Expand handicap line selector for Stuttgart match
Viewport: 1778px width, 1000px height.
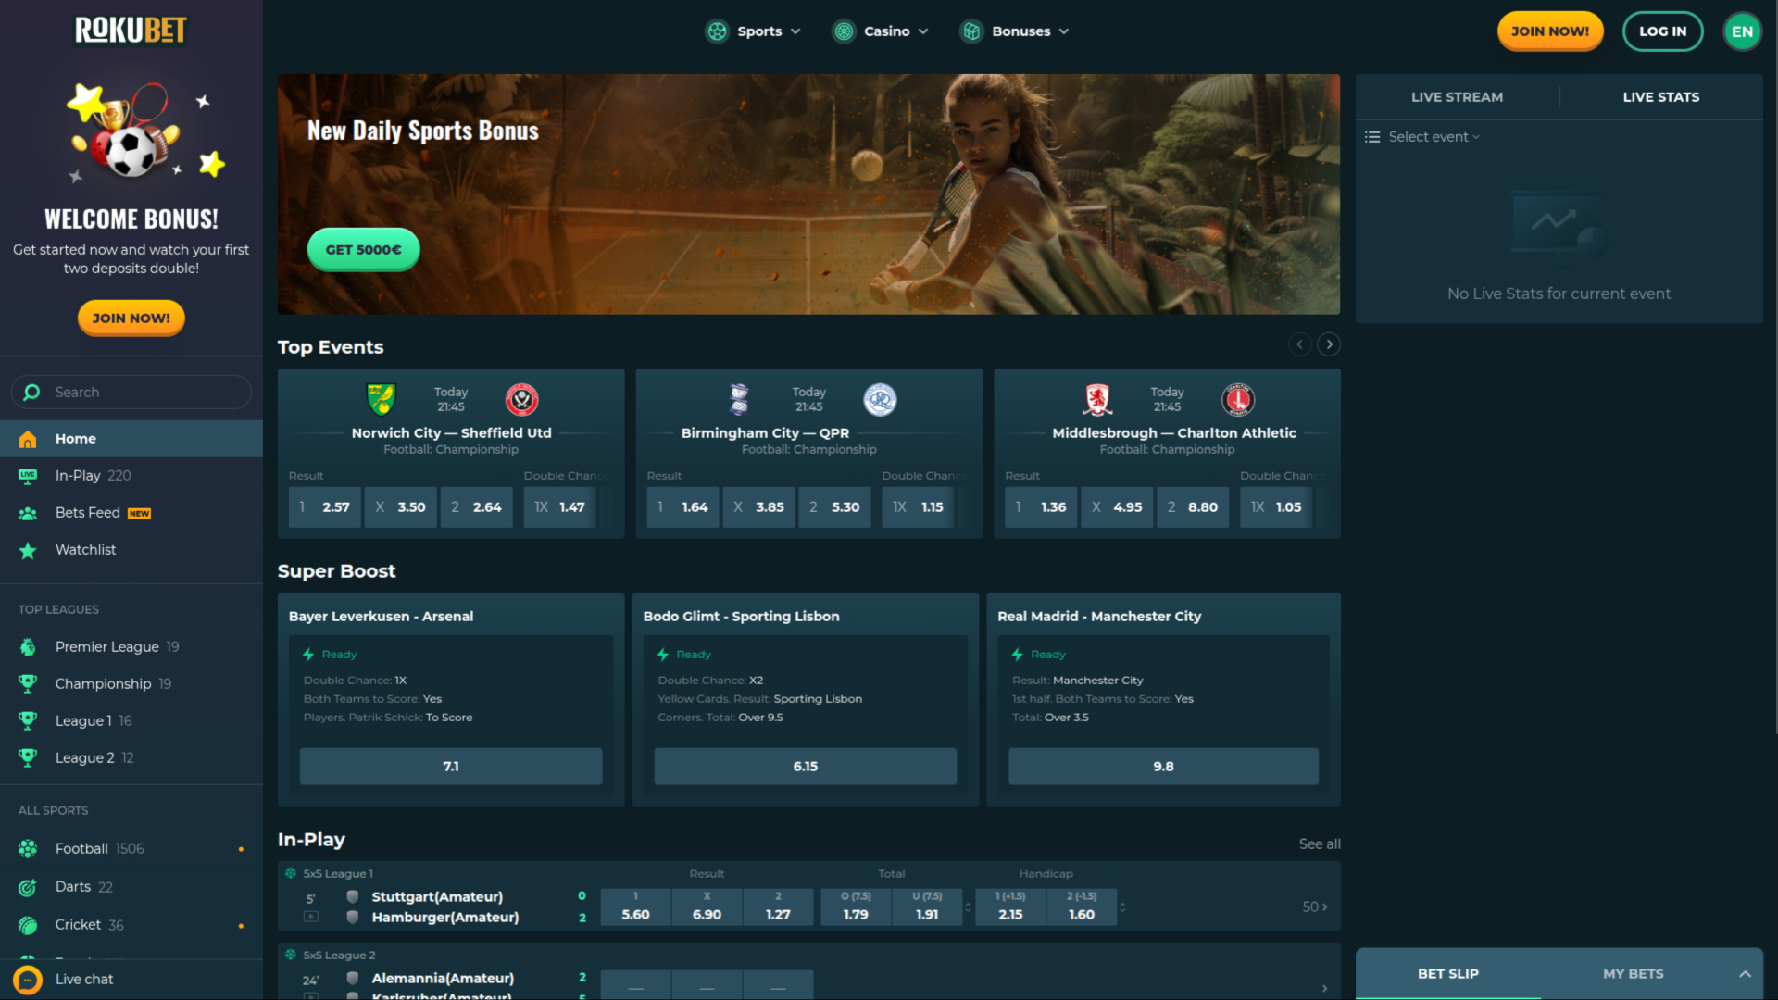1122,907
